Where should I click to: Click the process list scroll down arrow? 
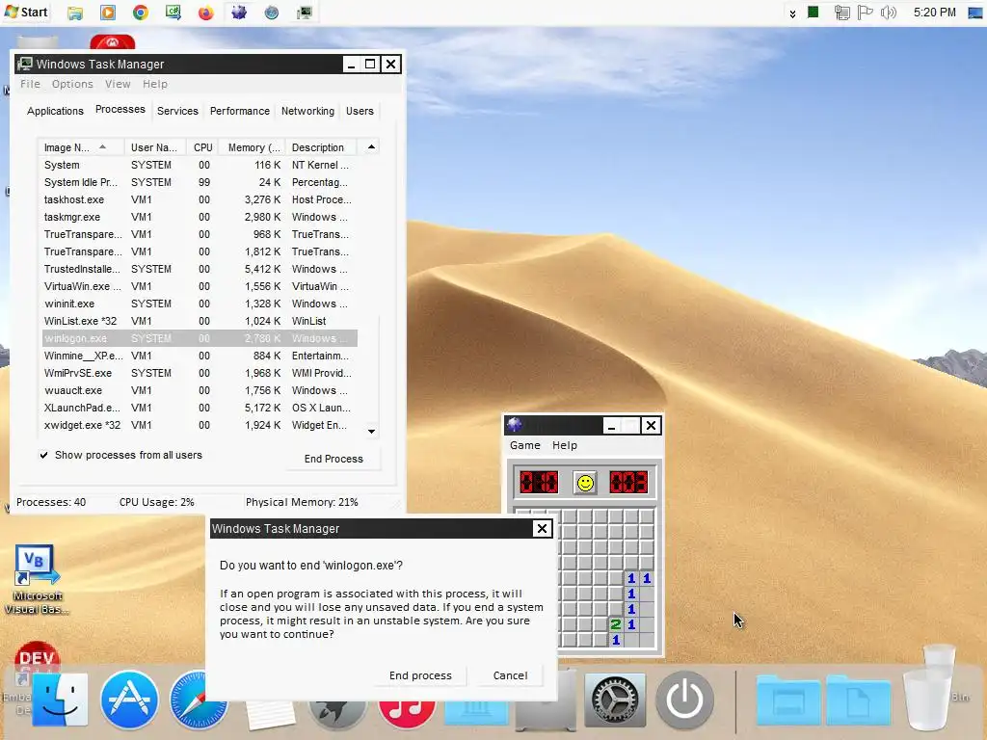[x=371, y=431]
